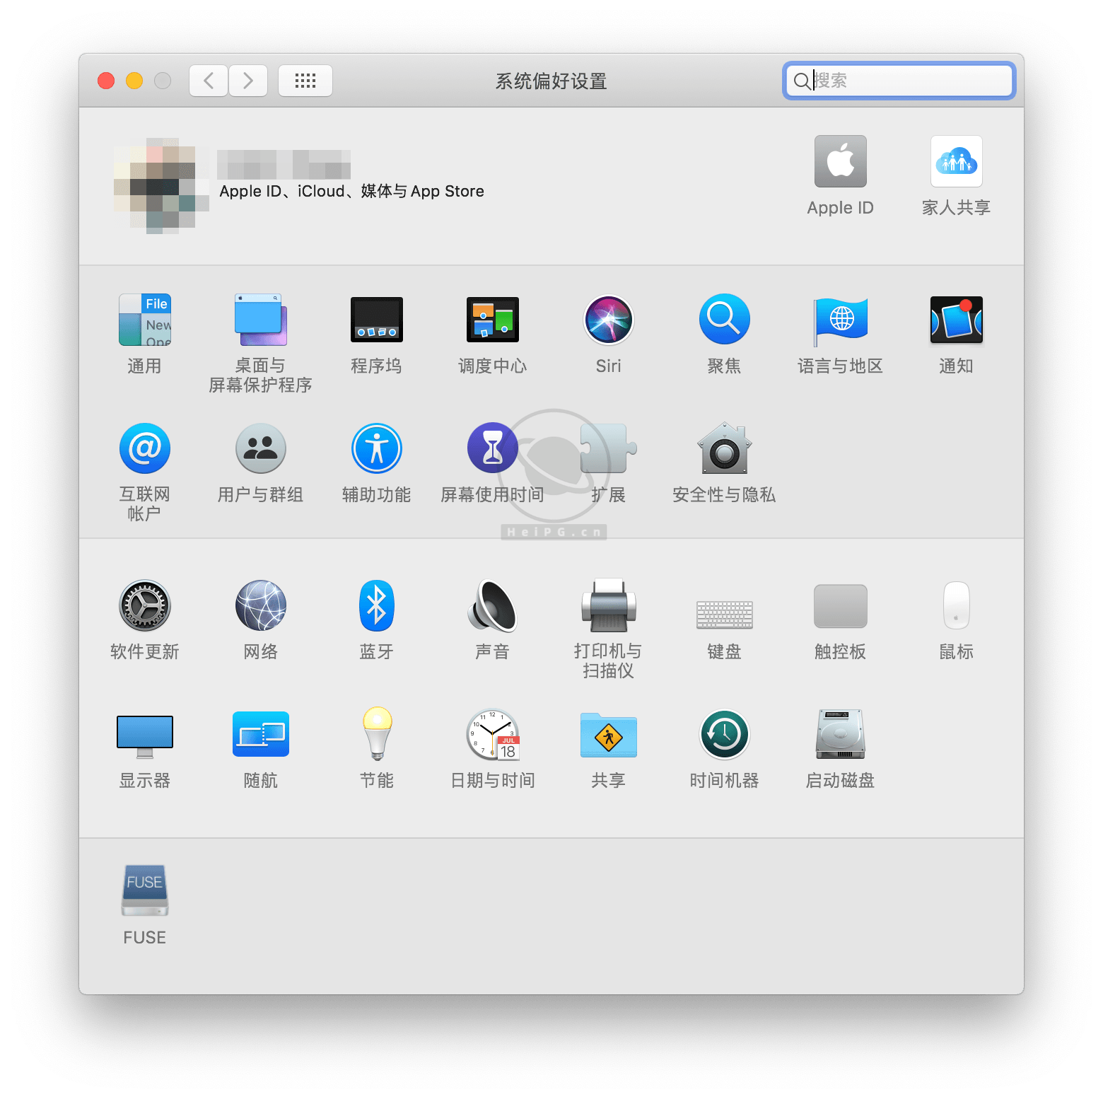The image size is (1103, 1099).
Task: Open the Apple ID pane icon
Action: point(841,161)
